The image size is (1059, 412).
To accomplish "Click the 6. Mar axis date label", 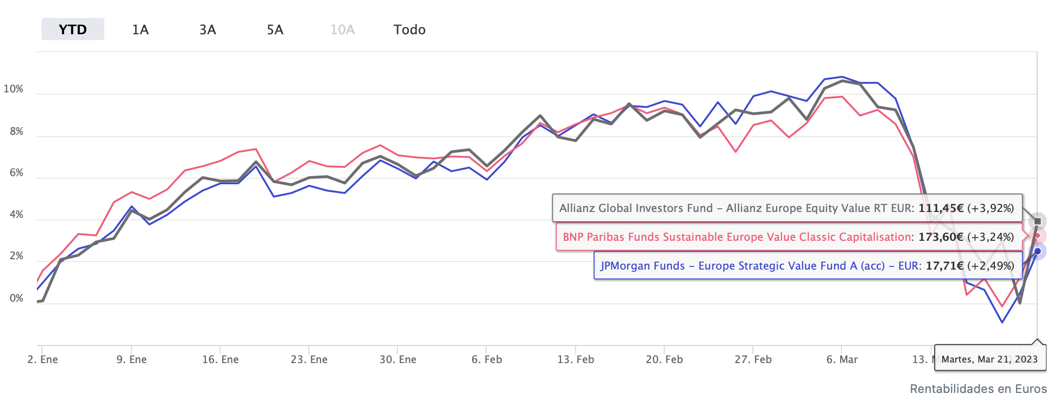I will click(x=842, y=359).
